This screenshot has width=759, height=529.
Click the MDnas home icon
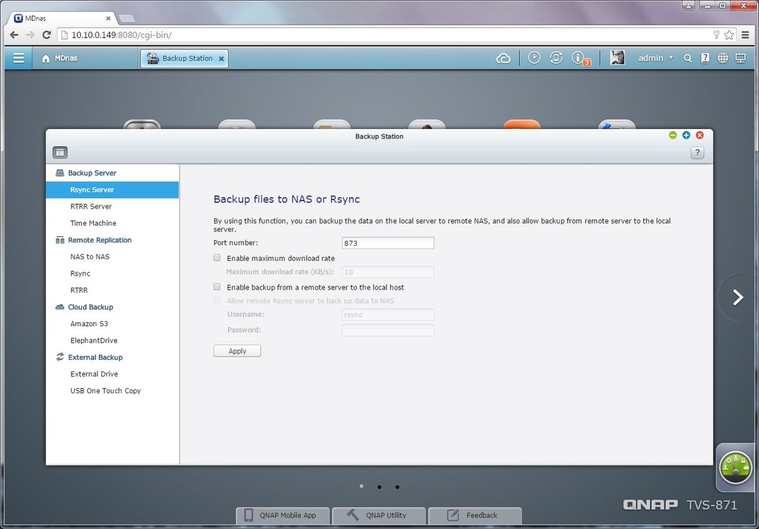[46, 59]
